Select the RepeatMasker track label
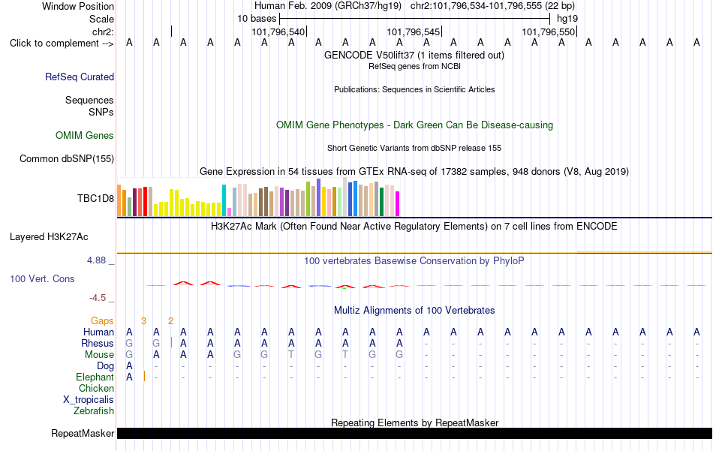 pyautogui.click(x=83, y=433)
